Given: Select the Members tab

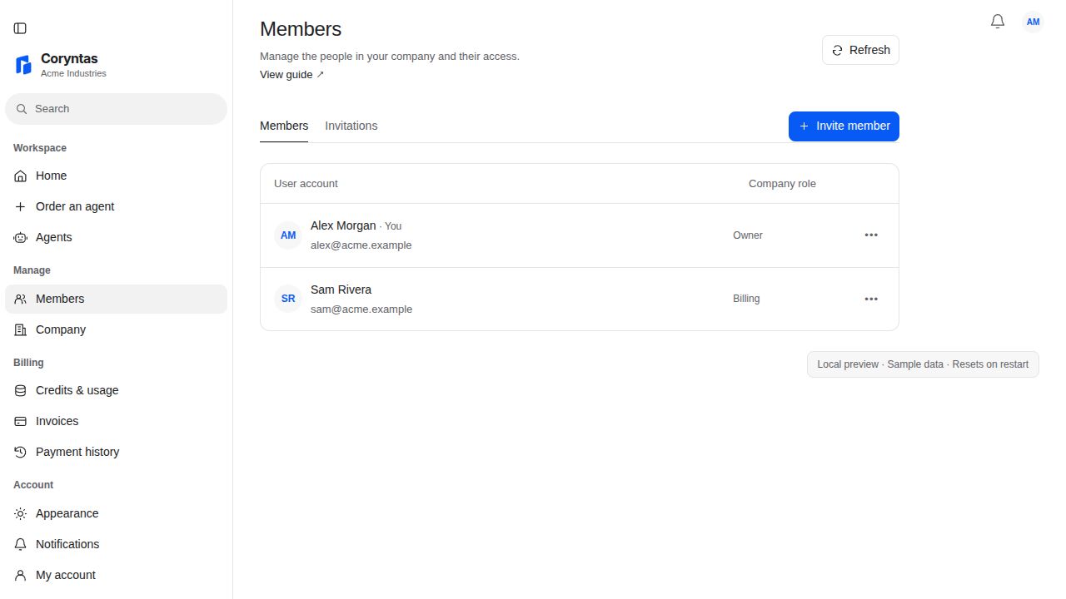Looking at the screenshot, I should (x=284, y=126).
